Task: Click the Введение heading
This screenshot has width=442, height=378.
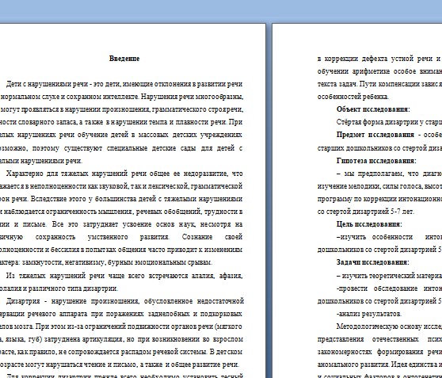Action: [x=124, y=59]
